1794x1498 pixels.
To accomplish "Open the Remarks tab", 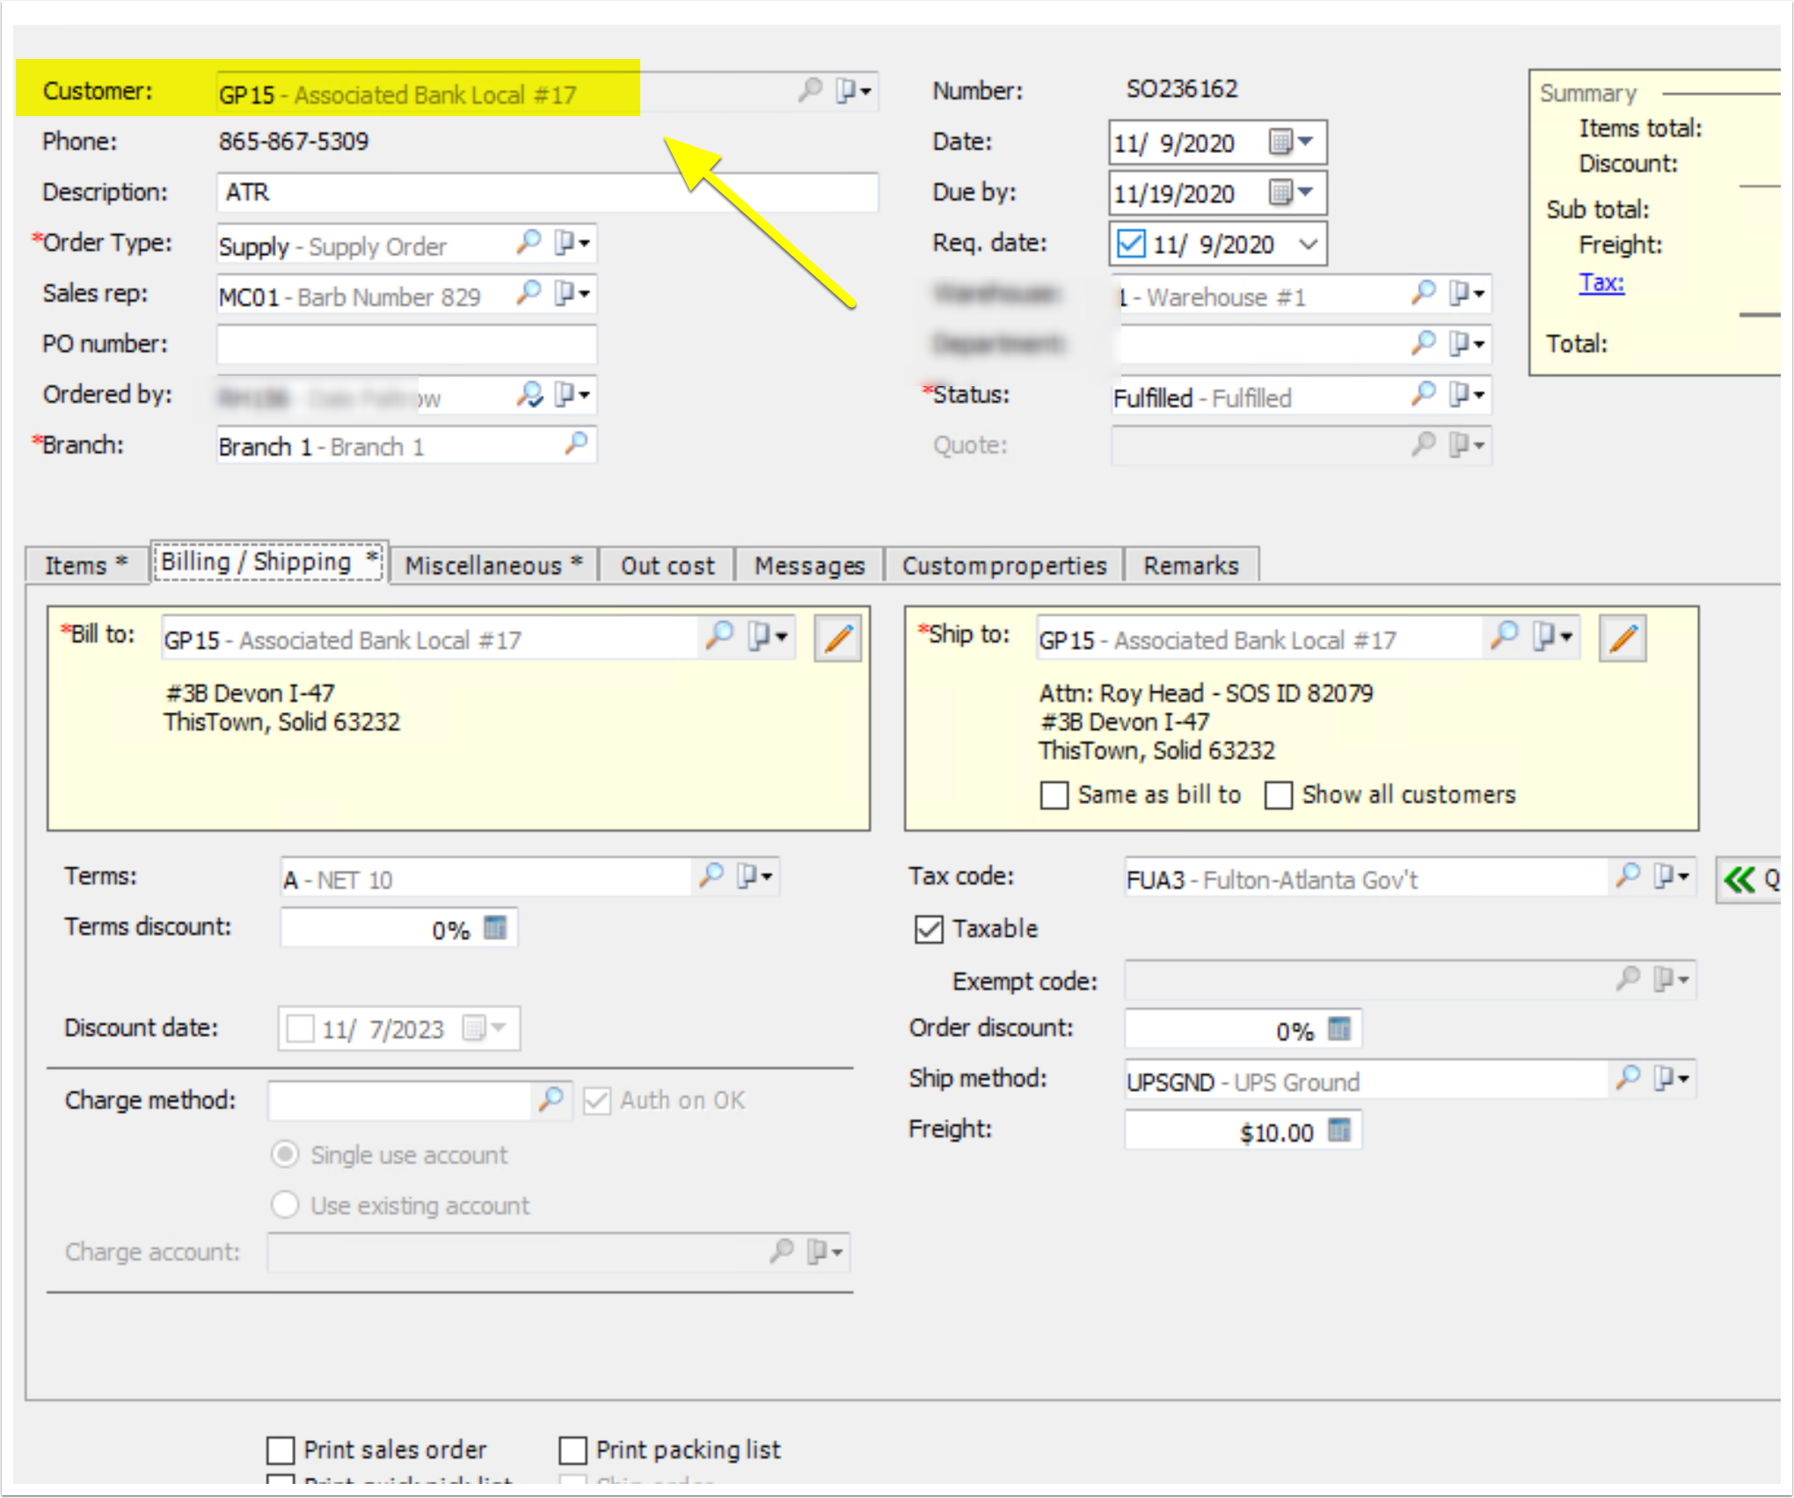I will [1192, 565].
